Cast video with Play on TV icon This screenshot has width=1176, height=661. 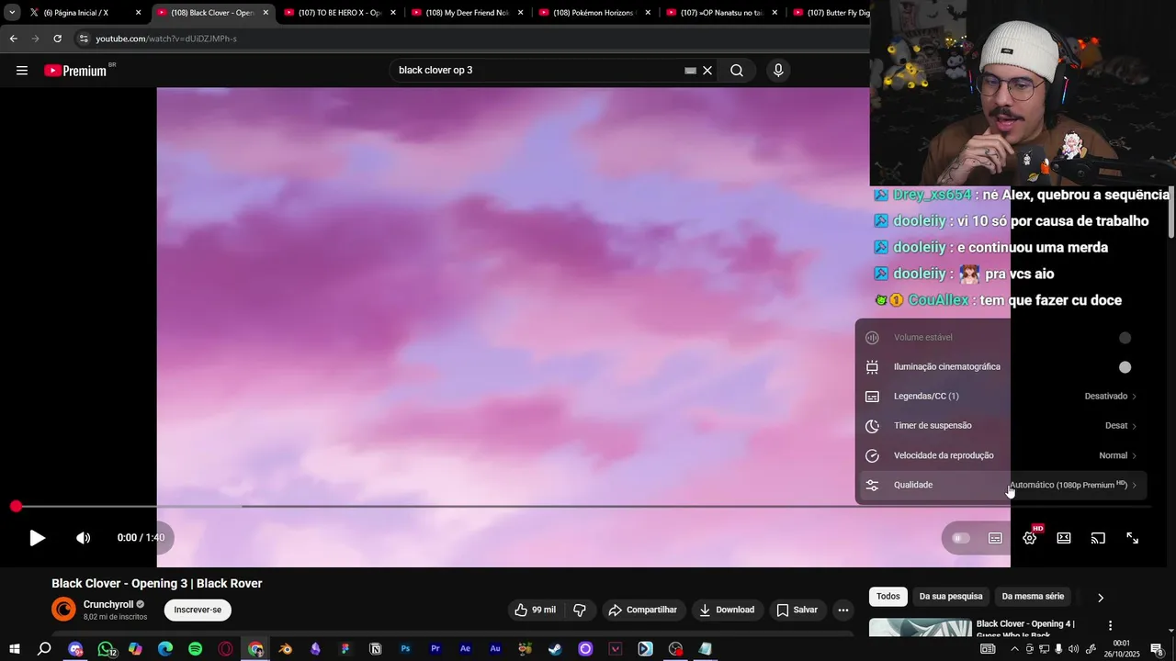coord(1098,538)
